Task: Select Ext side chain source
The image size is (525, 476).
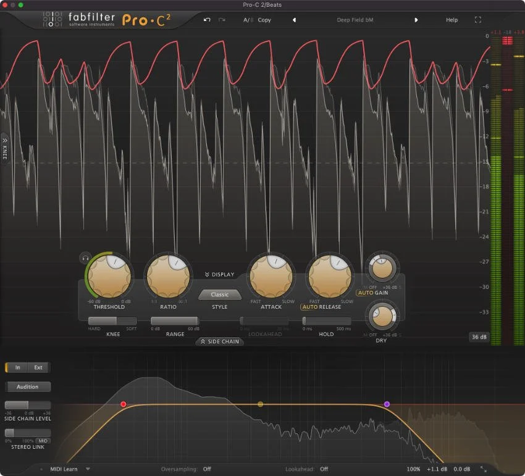Action: tap(38, 367)
